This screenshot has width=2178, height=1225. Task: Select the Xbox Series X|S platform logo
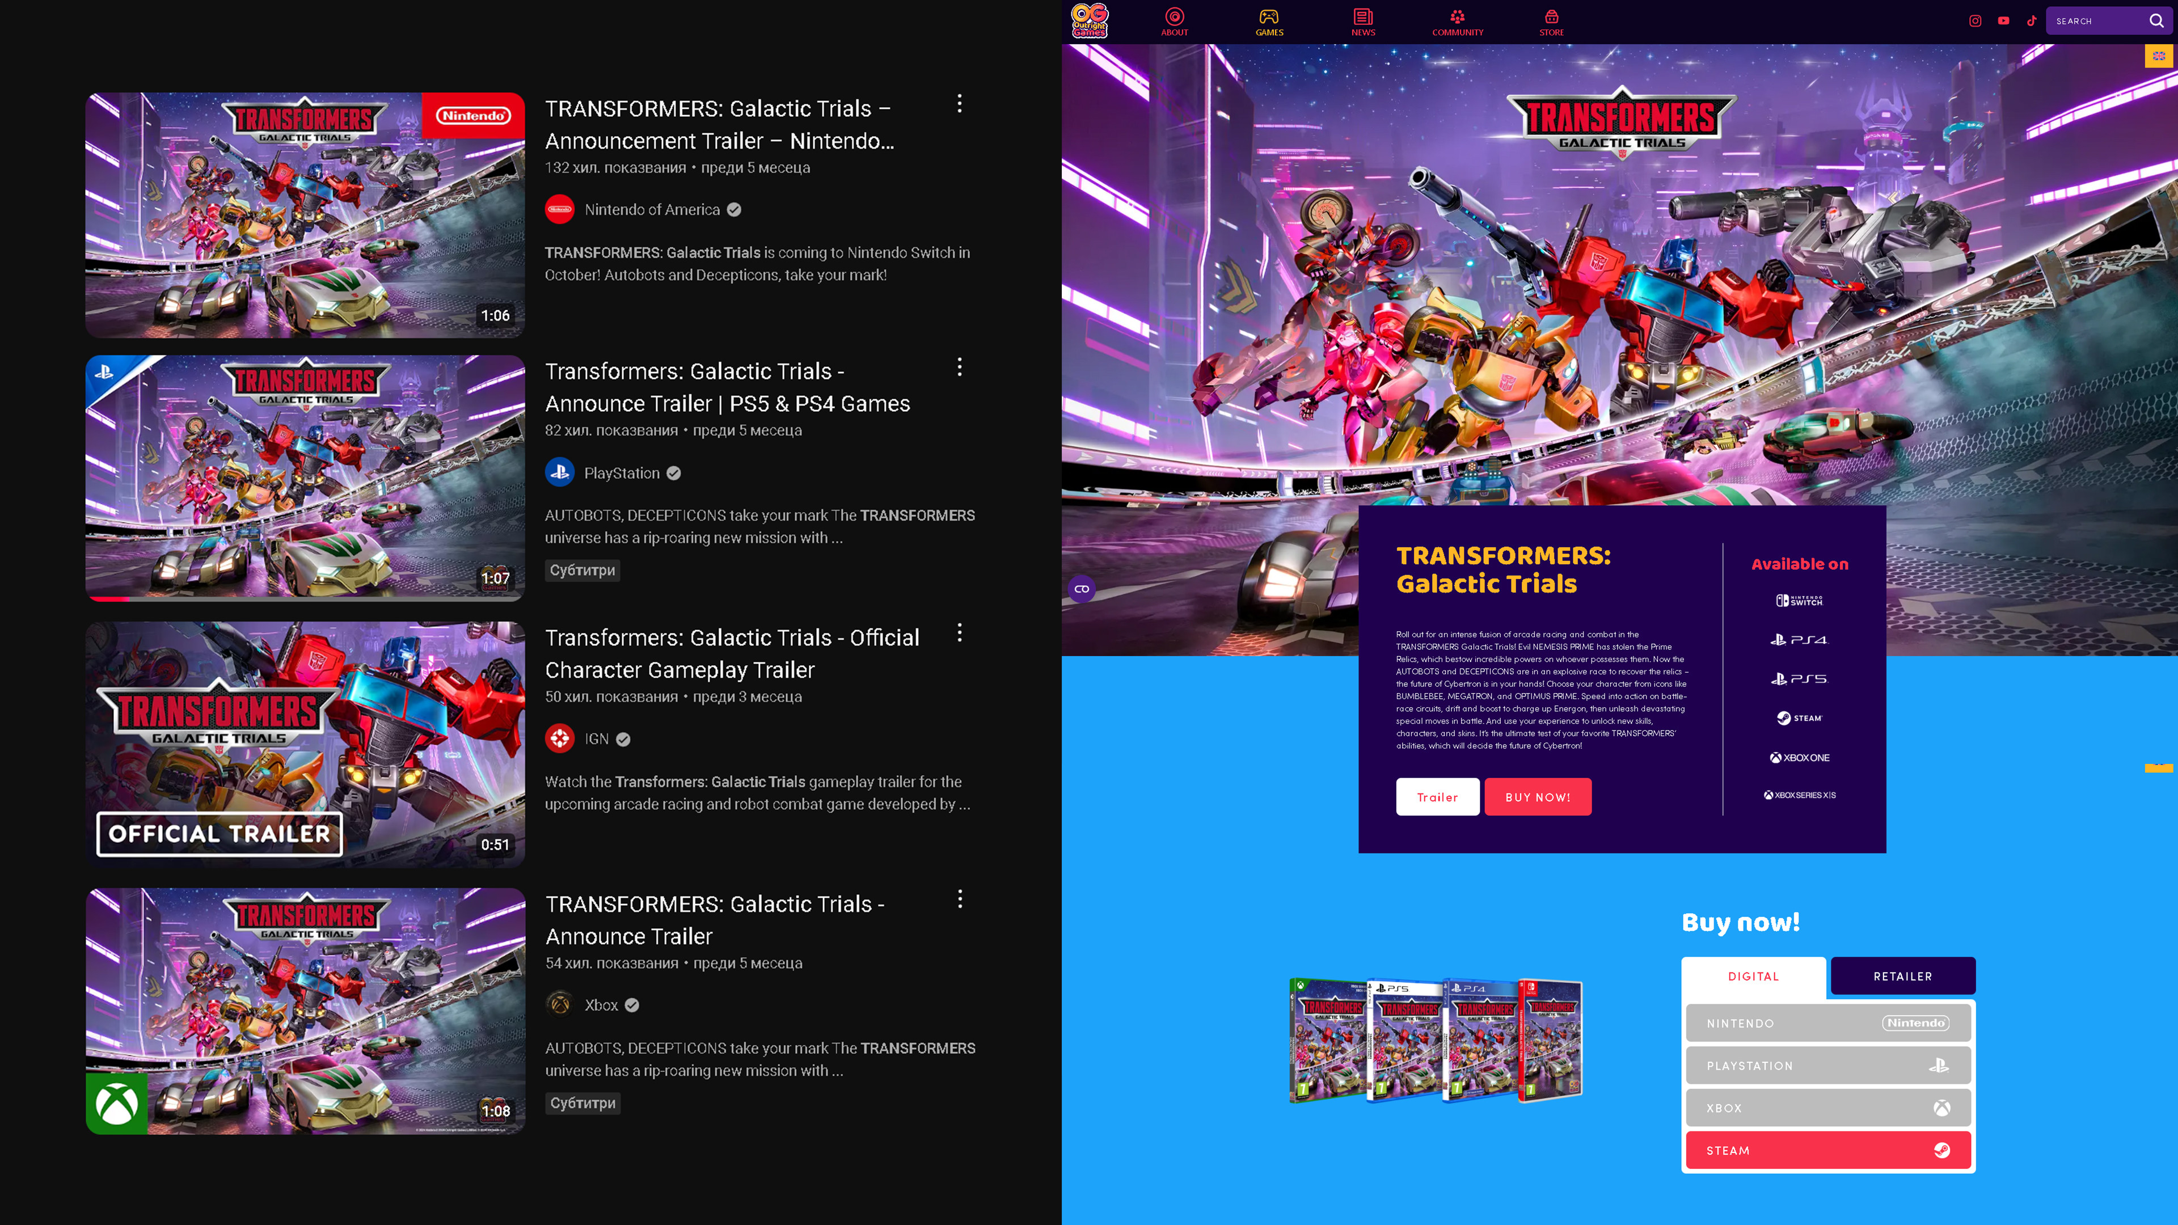tap(1799, 795)
